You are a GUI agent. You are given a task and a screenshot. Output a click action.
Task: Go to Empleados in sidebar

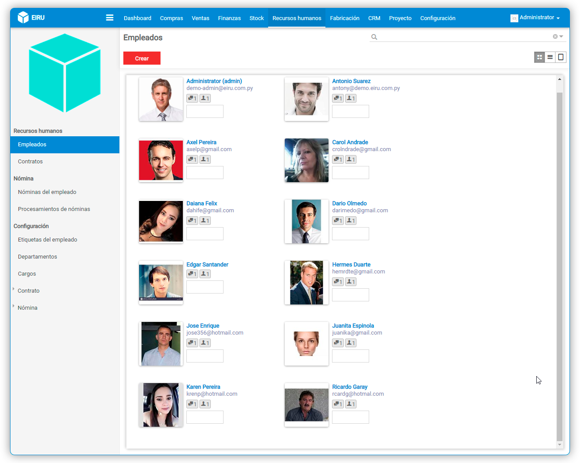click(x=65, y=145)
